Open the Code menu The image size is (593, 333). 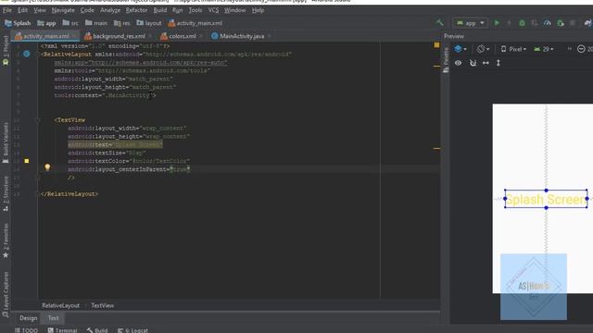coord(87,10)
